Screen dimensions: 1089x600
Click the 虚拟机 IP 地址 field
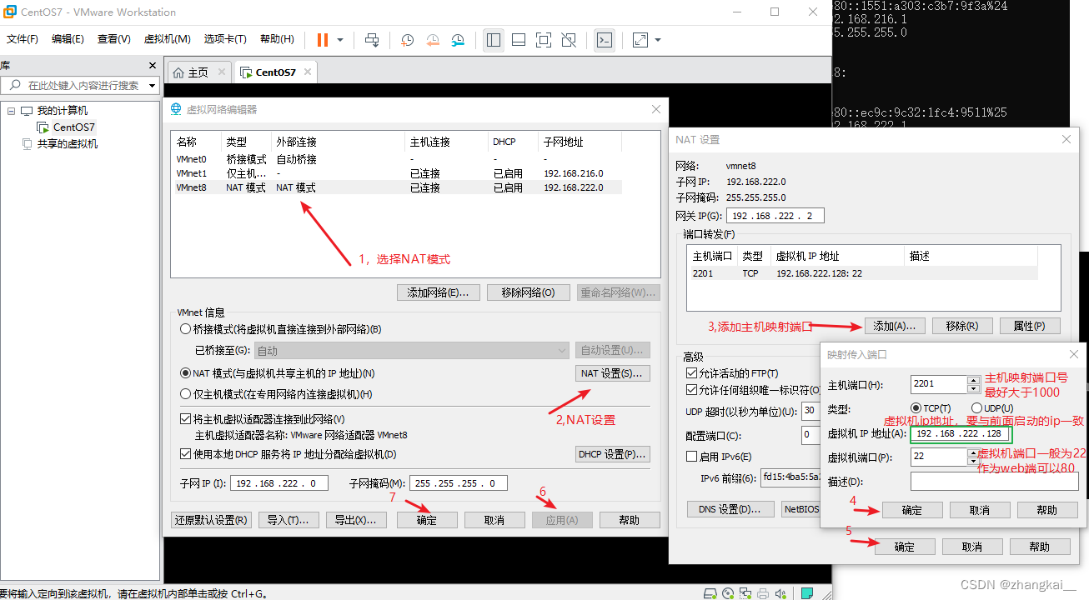[961, 433]
